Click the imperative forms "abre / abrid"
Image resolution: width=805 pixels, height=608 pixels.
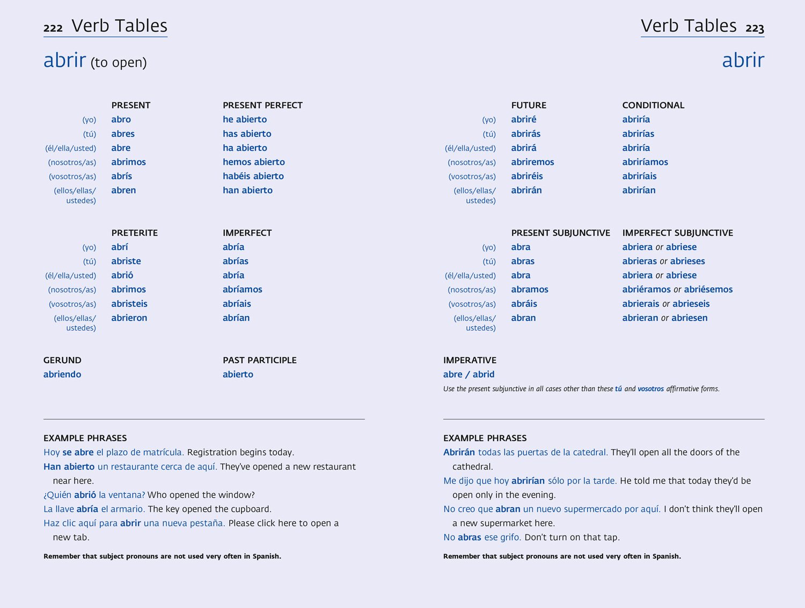pos(469,375)
